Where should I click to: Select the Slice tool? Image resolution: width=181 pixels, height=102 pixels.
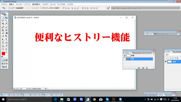pos(6,24)
